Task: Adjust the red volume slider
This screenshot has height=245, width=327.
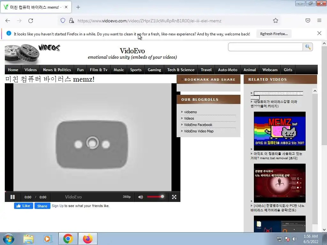Action: (156, 197)
